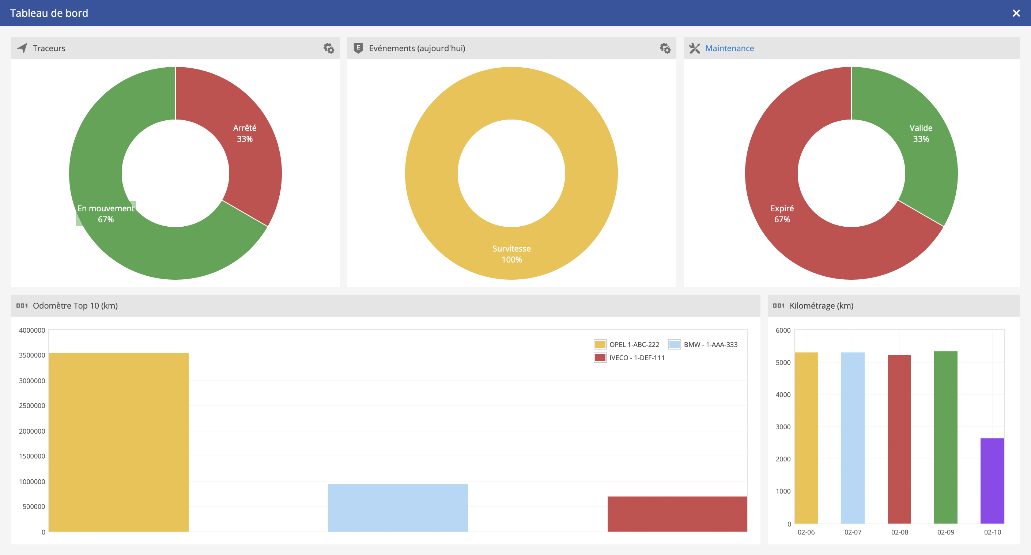Click the Odomètre chart icon
The image size is (1031, 555).
[x=22, y=306]
